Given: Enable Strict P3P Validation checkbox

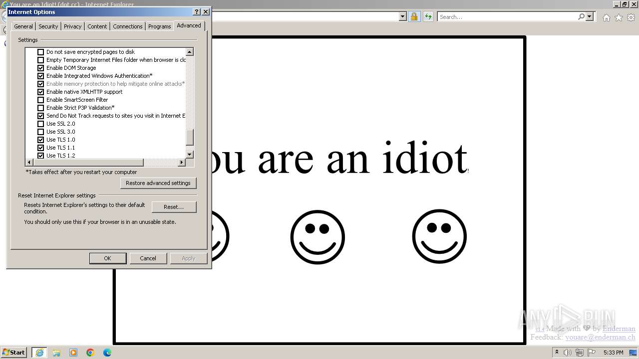Looking at the screenshot, I should tap(41, 108).
